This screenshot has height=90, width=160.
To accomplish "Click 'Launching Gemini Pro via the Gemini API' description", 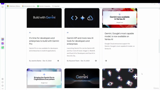I will pos(81,52).
